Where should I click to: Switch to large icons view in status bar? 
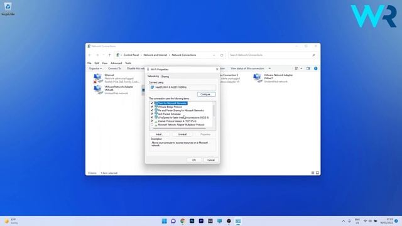tap(317, 173)
